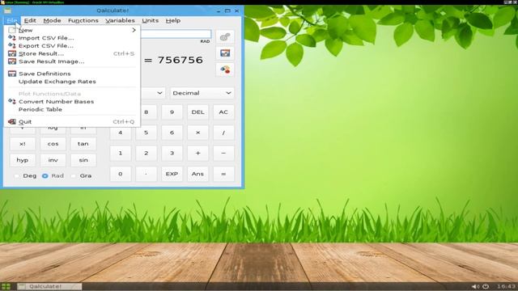Click the decimal point button

(x=146, y=174)
